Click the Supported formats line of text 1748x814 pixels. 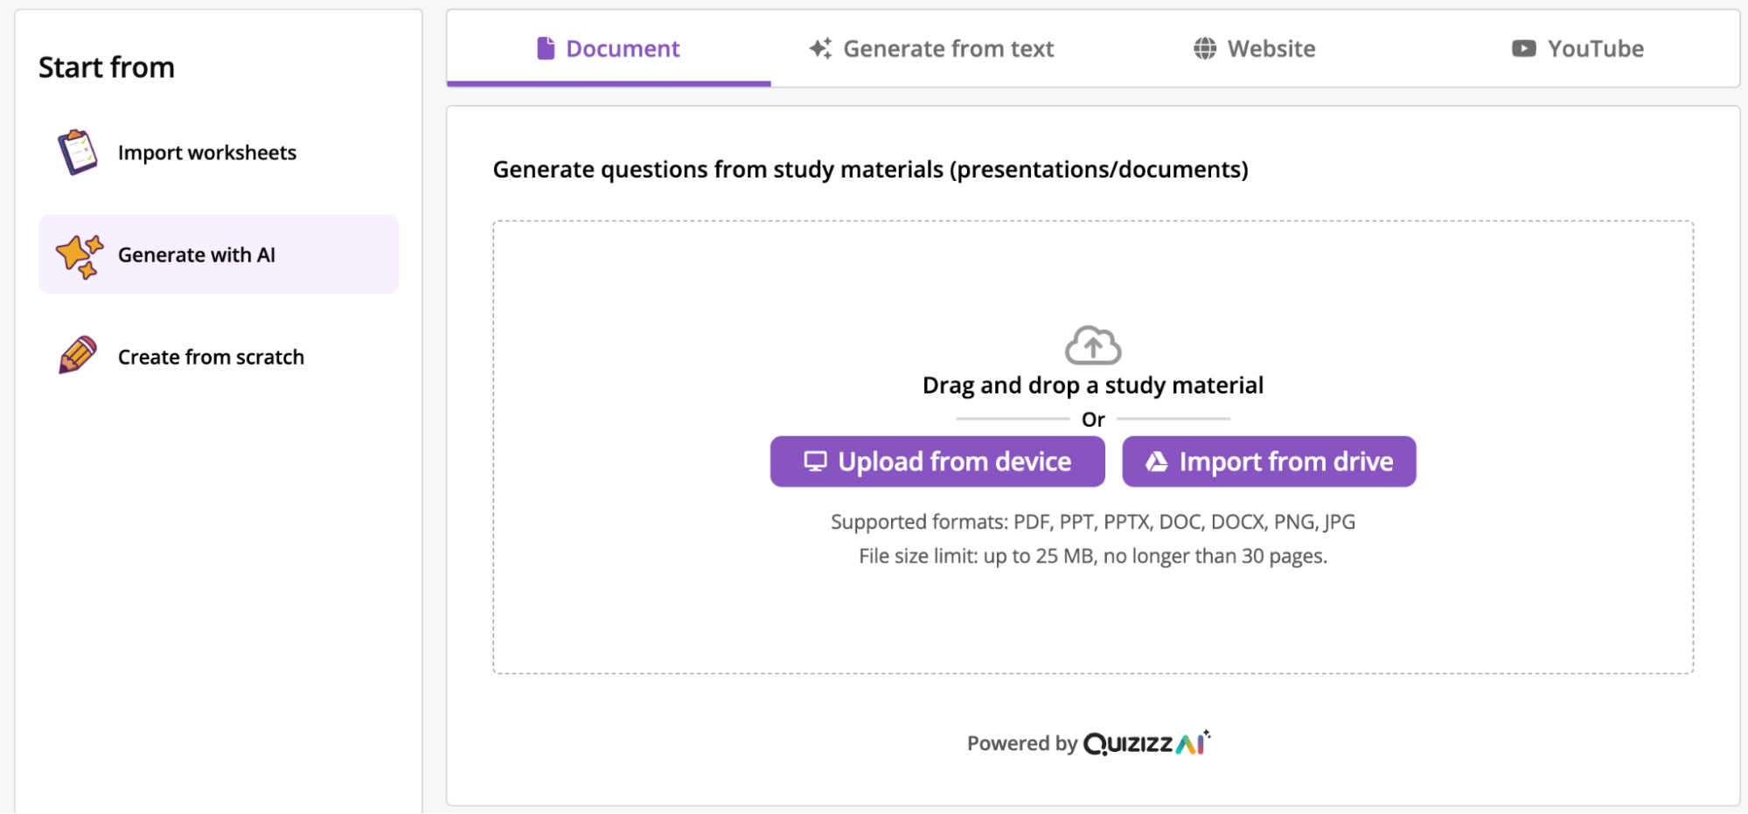(x=1093, y=522)
